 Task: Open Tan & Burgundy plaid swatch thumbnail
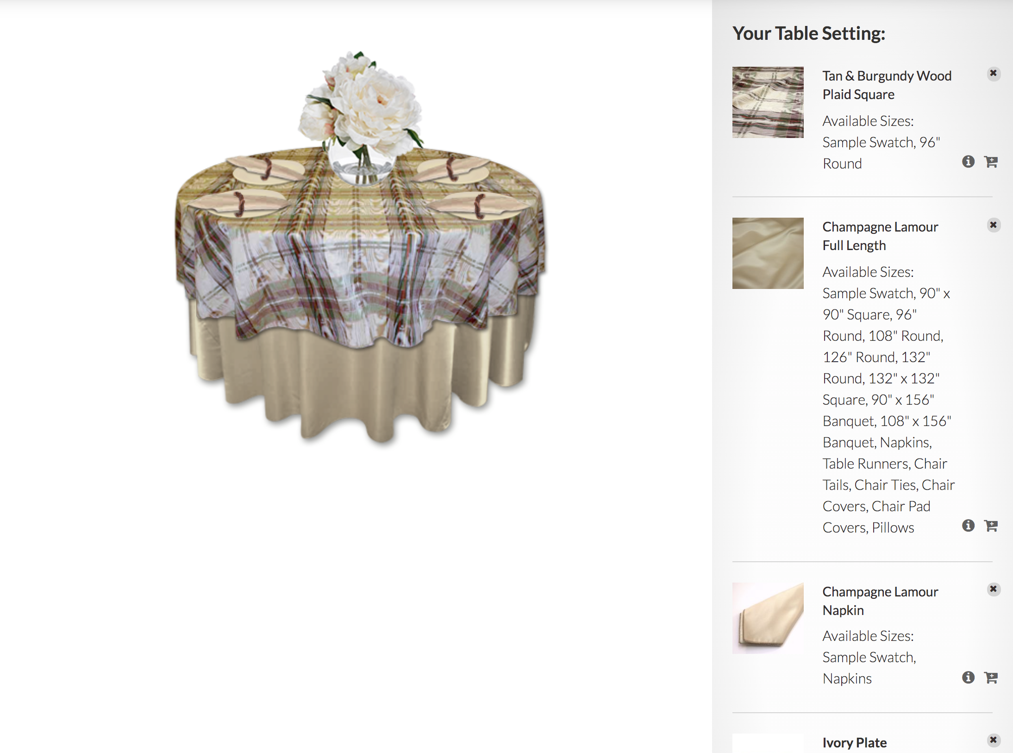768,102
